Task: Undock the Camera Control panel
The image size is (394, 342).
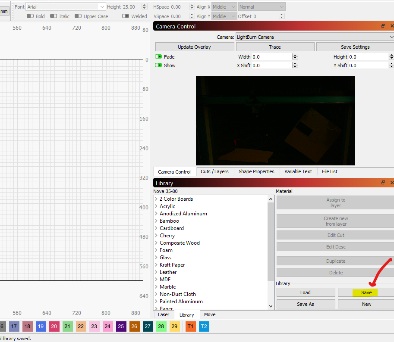Action: click(x=383, y=26)
